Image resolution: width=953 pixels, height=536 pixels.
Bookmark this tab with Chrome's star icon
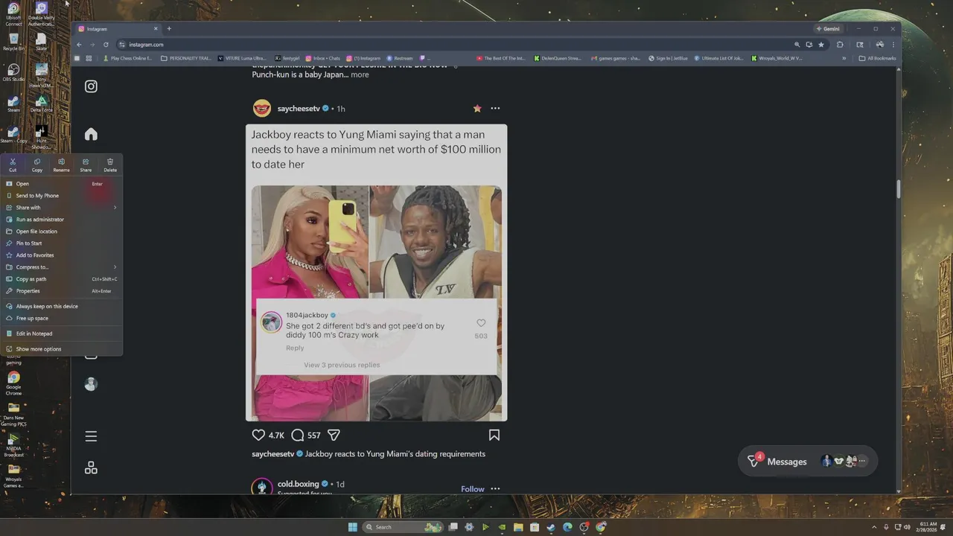(821, 45)
